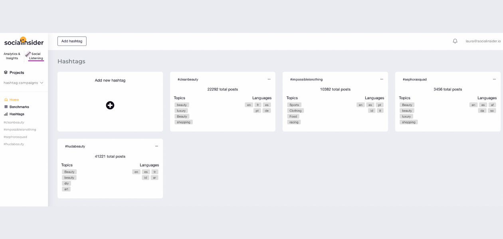This screenshot has height=239, width=503.
Task: Click the Food topic tag
Action: 293,116
